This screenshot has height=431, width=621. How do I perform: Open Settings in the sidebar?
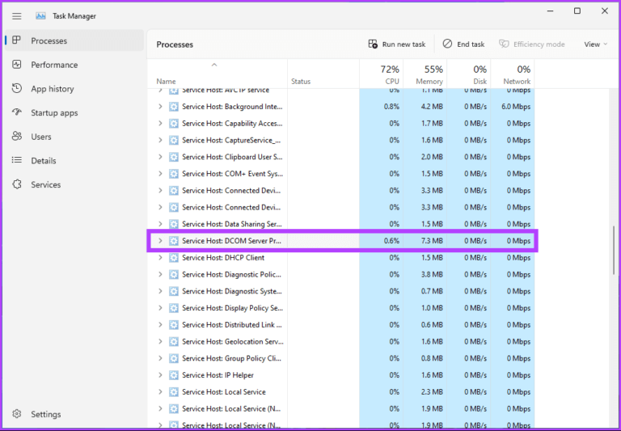click(x=74, y=414)
